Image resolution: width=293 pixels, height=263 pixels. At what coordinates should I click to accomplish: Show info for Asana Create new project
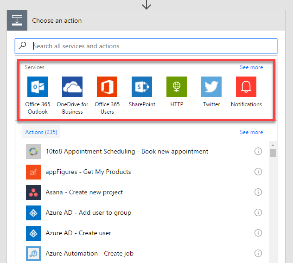[x=258, y=192]
